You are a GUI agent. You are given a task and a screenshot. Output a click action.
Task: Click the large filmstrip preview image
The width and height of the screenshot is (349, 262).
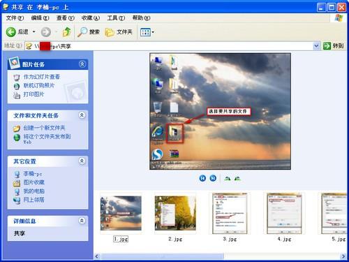(x=220, y=112)
